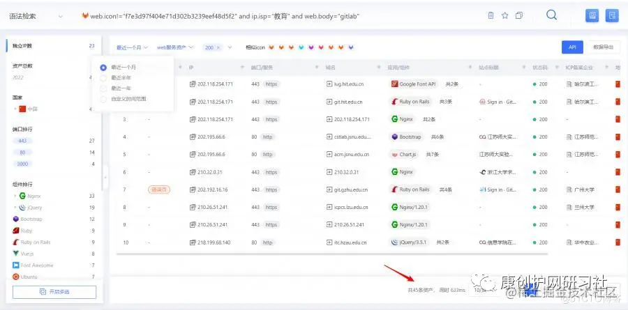Click site title 浙江大学 in row 6
The image size is (628, 310).
click(x=502, y=172)
